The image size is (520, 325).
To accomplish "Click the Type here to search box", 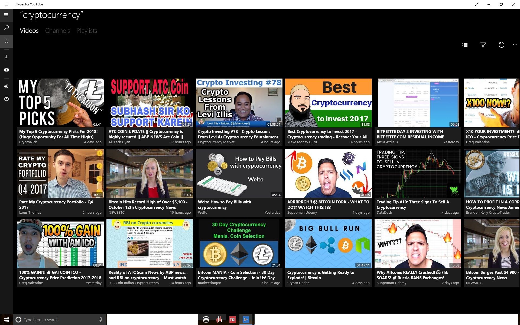I will point(60,320).
